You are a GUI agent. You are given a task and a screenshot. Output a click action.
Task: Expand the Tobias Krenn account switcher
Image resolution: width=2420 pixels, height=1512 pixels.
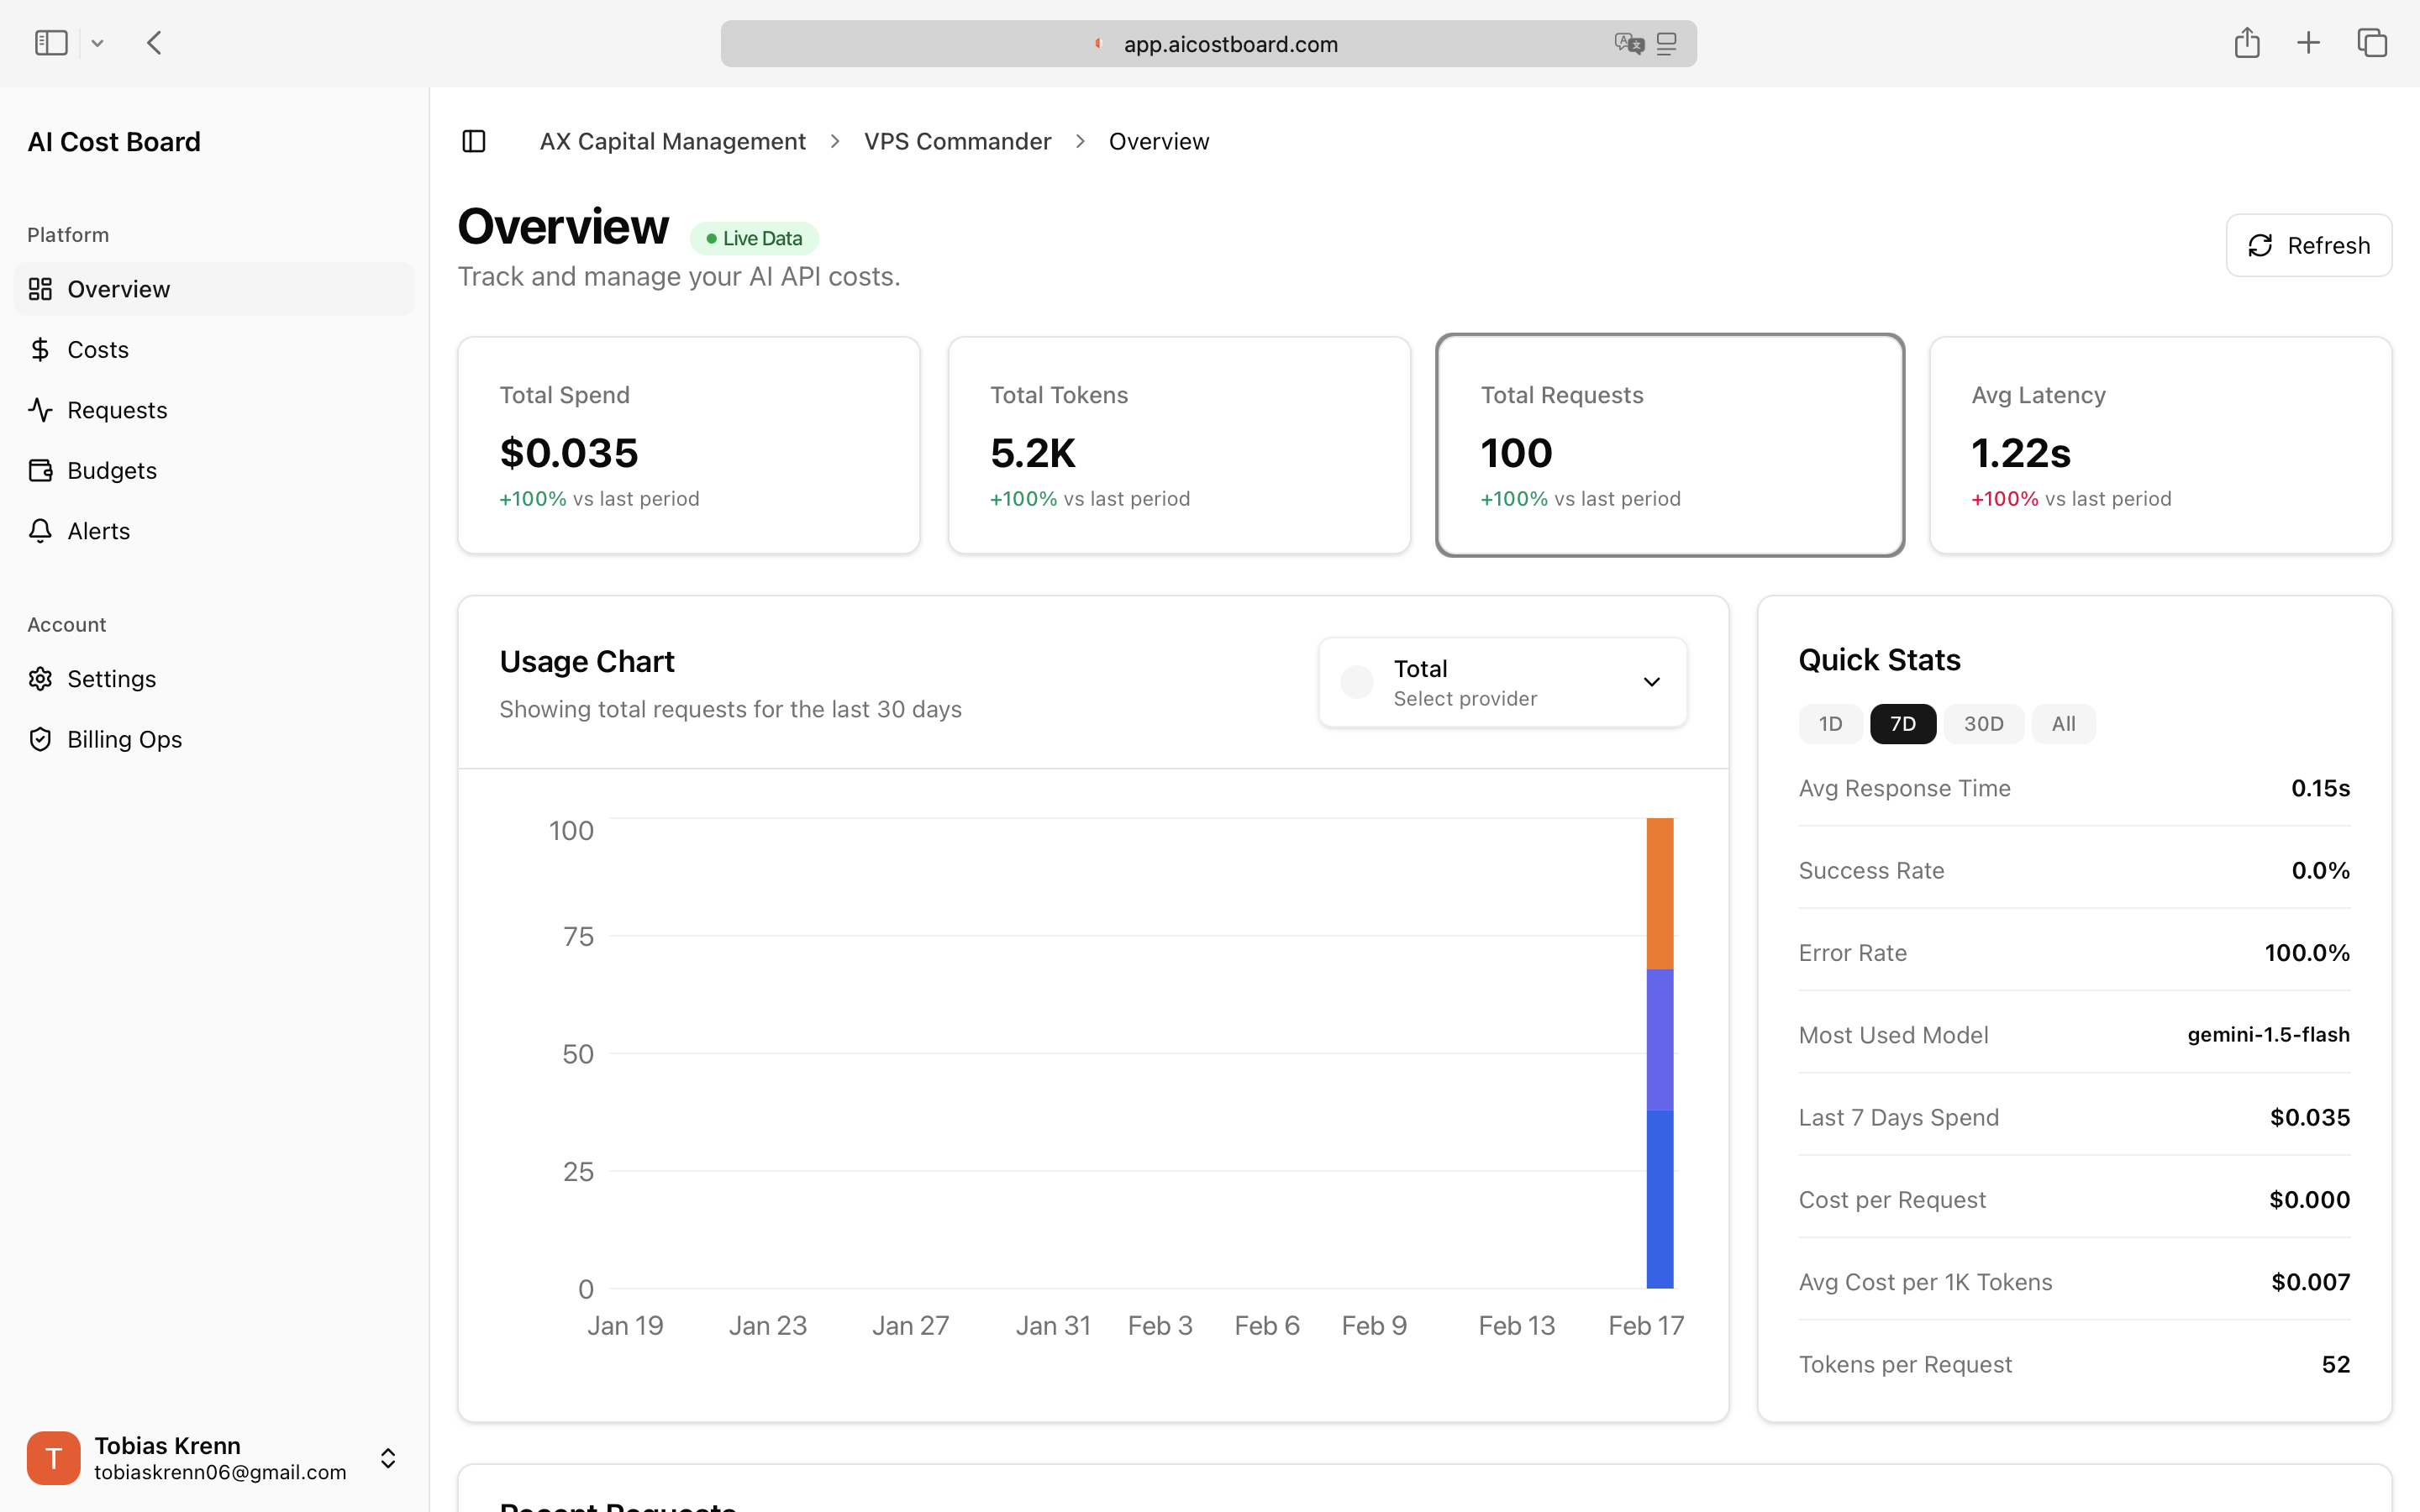coord(387,1457)
